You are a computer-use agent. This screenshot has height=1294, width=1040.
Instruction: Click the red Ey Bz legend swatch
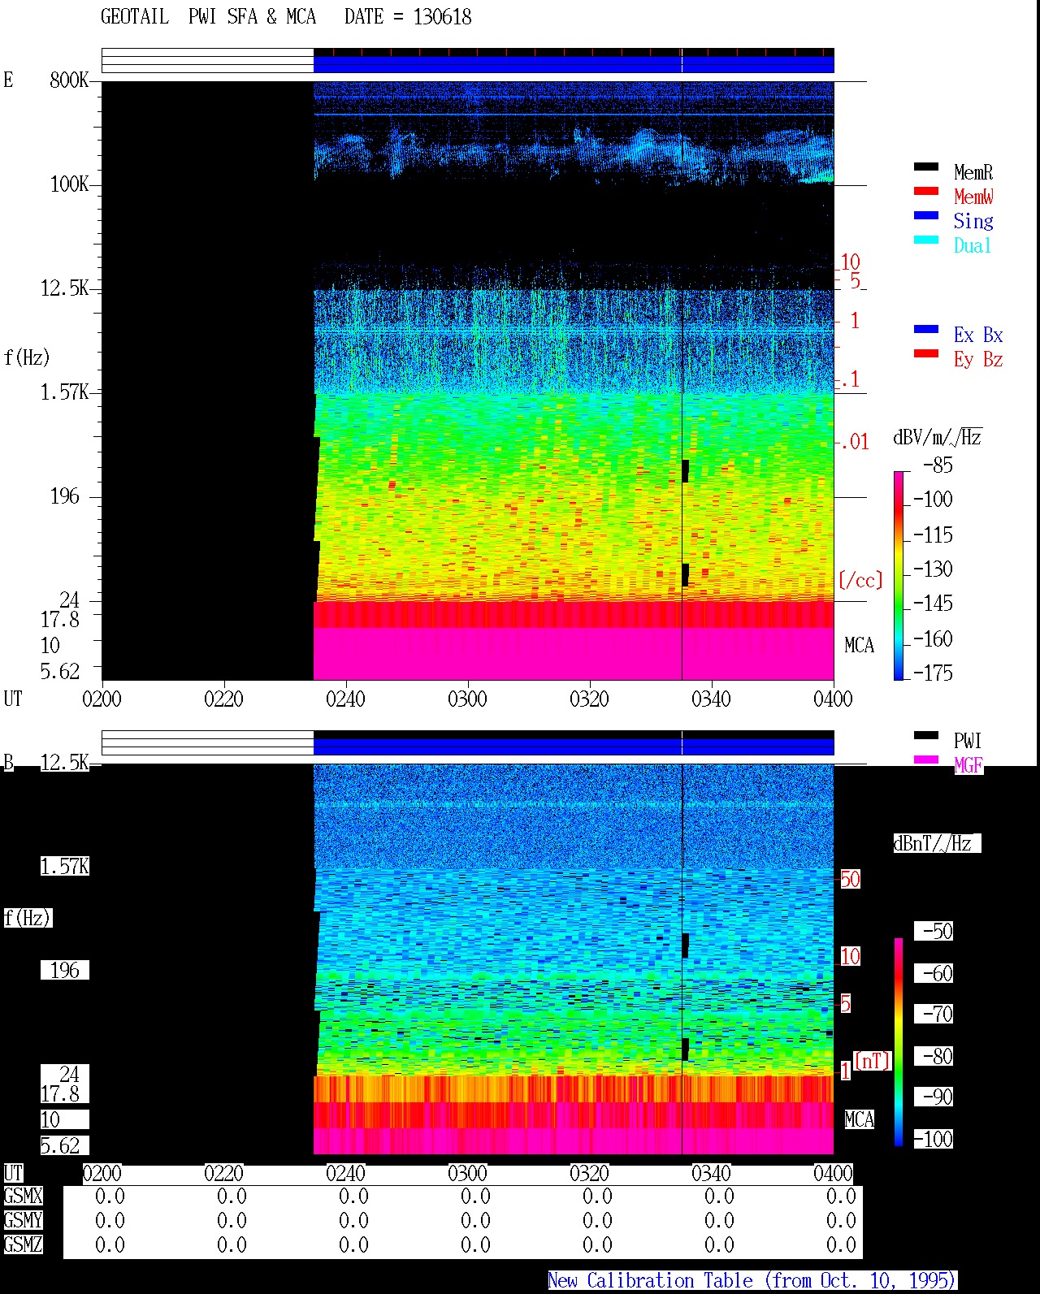[926, 353]
